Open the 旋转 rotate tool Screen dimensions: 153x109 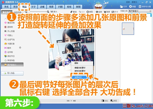[99, 12]
